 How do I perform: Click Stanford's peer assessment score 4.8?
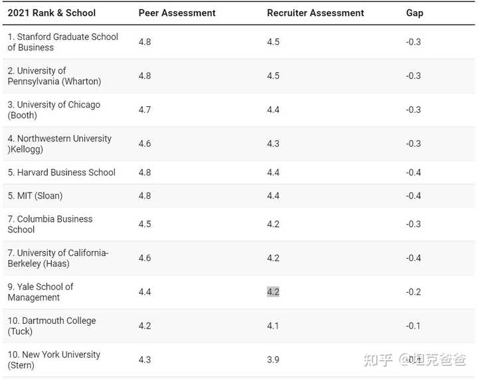click(145, 42)
